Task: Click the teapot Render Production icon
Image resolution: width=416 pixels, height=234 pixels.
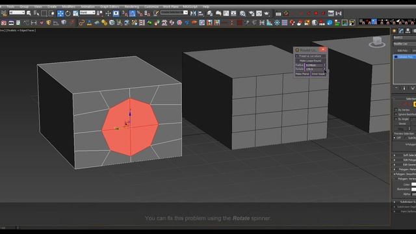Action: 266,13
